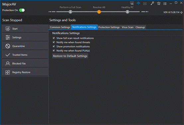Click the MajorAV title text
The width and height of the screenshot is (184, 125).
pyautogui.click(x=9, y=4)
